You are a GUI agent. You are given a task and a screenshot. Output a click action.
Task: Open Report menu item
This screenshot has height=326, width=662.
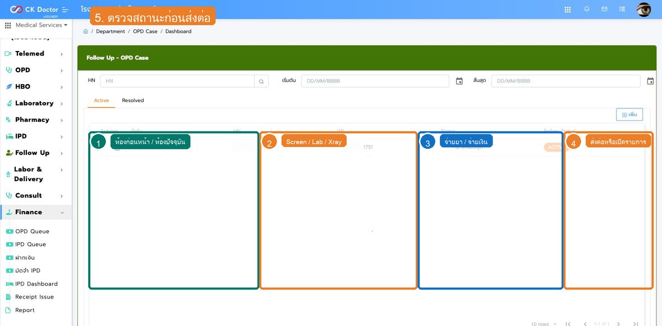25,310
